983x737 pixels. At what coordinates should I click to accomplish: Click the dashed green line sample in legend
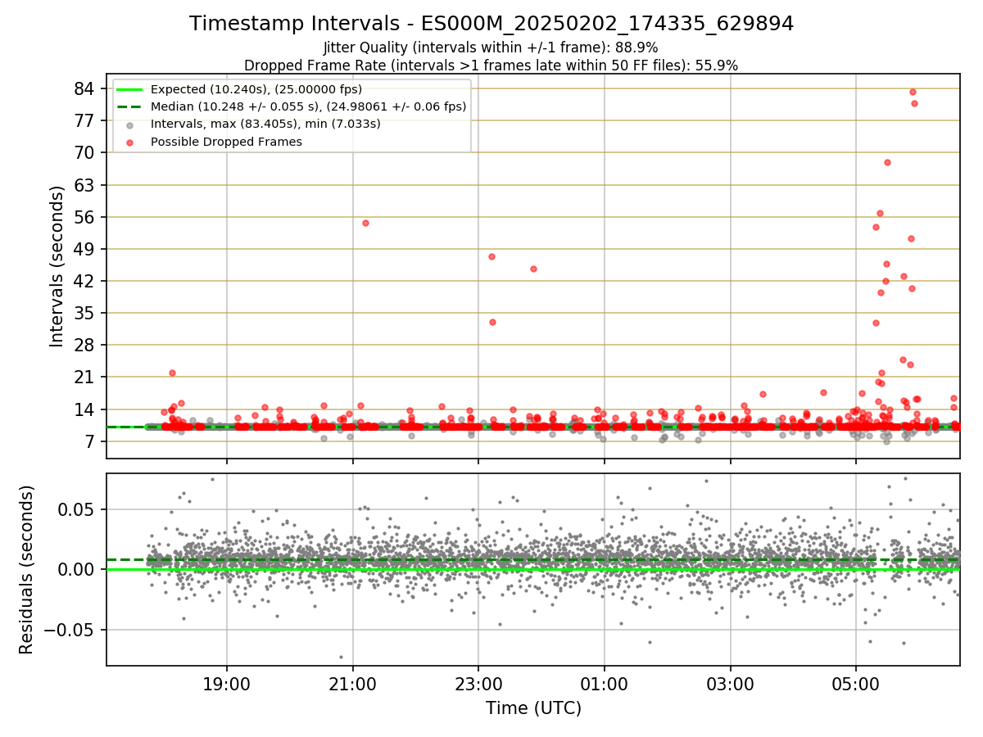(x=129, y=106)
